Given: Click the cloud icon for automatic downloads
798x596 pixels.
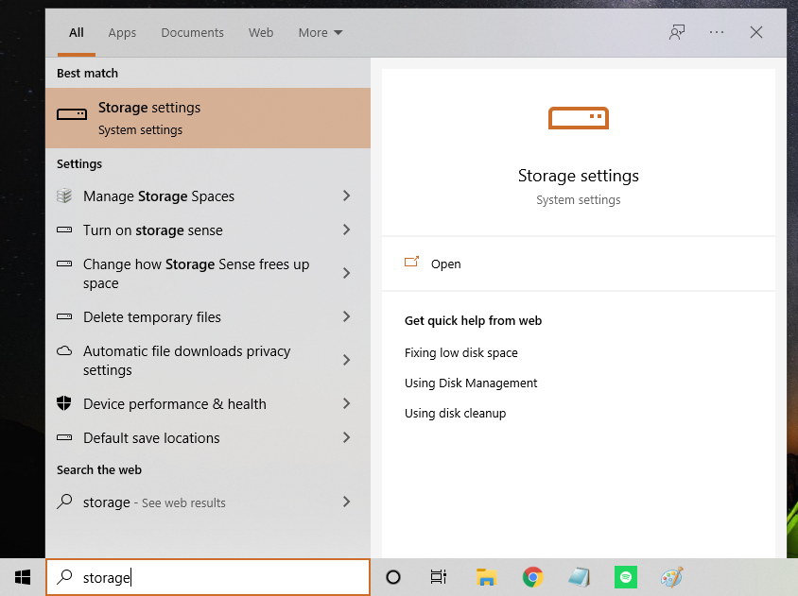Looking at the screenshot, I should (64, 350).
